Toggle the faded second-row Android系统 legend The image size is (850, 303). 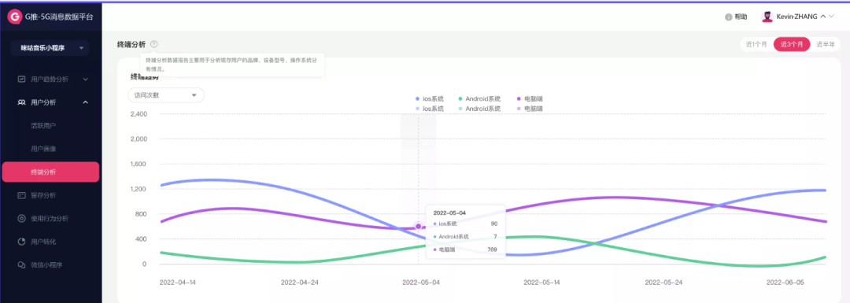click(480, 109)
